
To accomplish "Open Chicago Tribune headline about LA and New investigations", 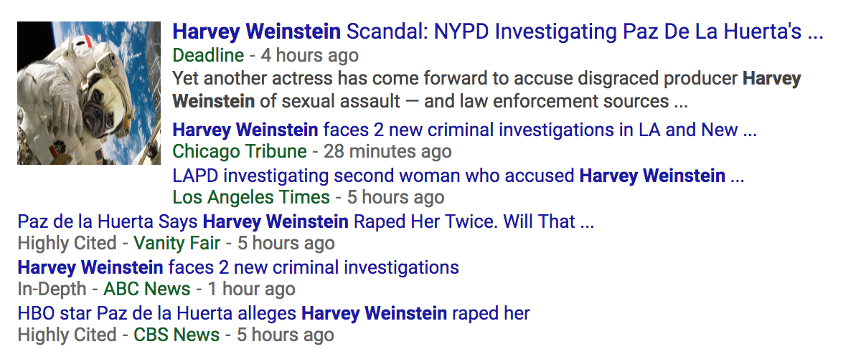I will [x=464, y=130].
